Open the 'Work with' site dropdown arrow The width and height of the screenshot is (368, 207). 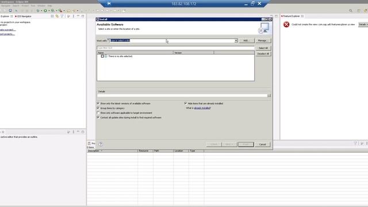click(x=236, y=41)
